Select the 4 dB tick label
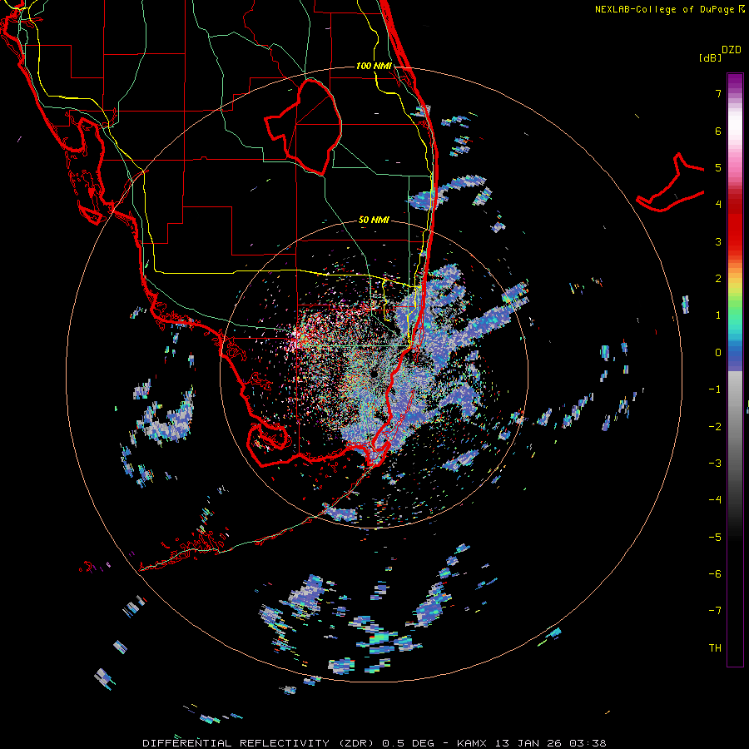The width and height of the screenshot is (749, 749). 718,205
